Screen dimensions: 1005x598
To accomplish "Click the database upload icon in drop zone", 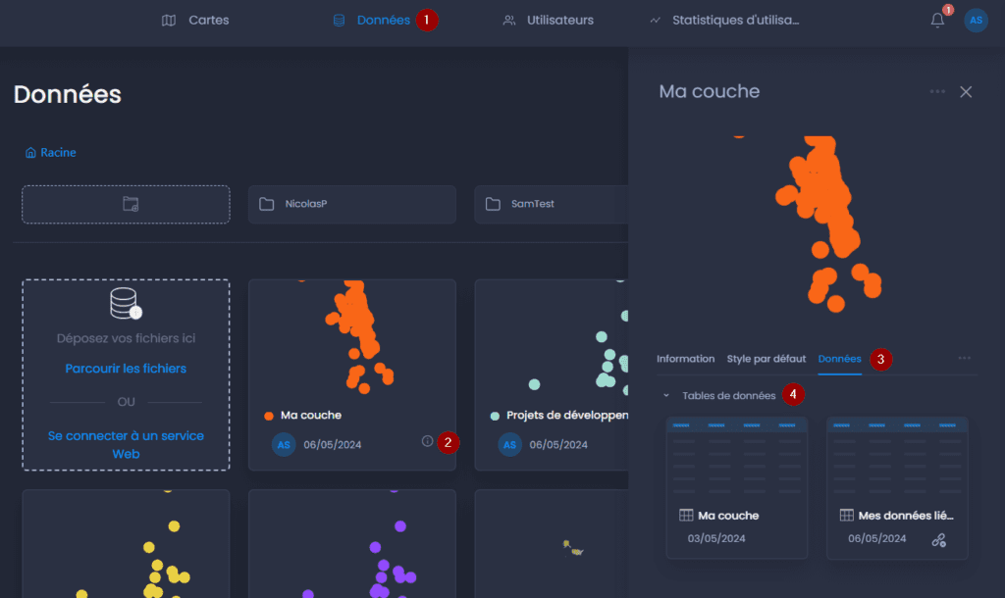I will [126, 303].
